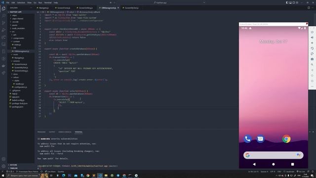Click the emulator sidebar back triangle icon
Screen dimensions: 316x178
tap(312, 70)
